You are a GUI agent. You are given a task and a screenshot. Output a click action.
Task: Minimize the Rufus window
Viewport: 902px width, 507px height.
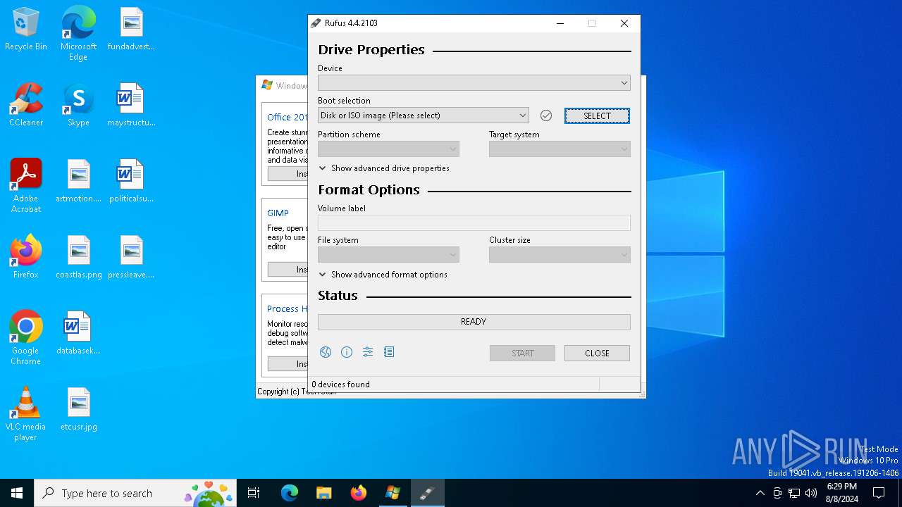560,23
